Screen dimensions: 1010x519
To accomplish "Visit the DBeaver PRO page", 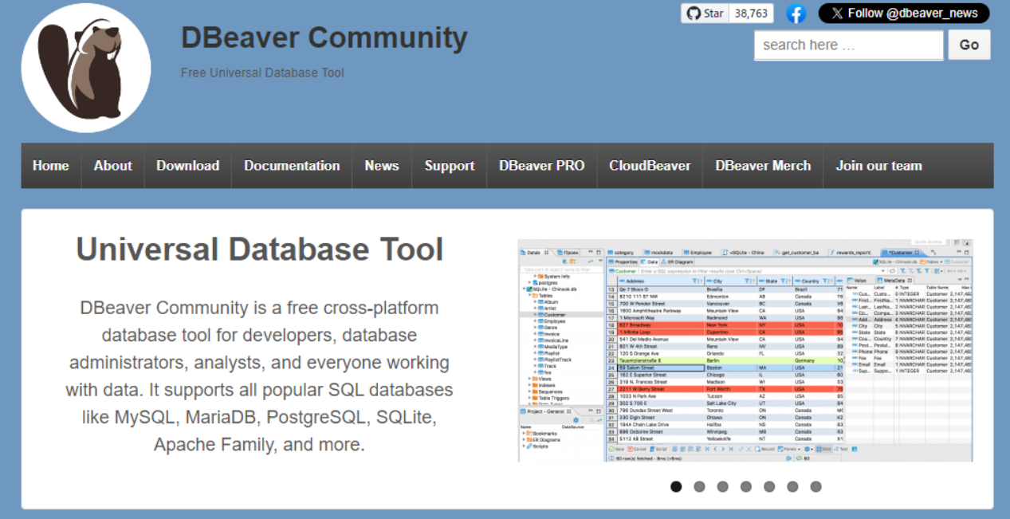I will point(542,166).
